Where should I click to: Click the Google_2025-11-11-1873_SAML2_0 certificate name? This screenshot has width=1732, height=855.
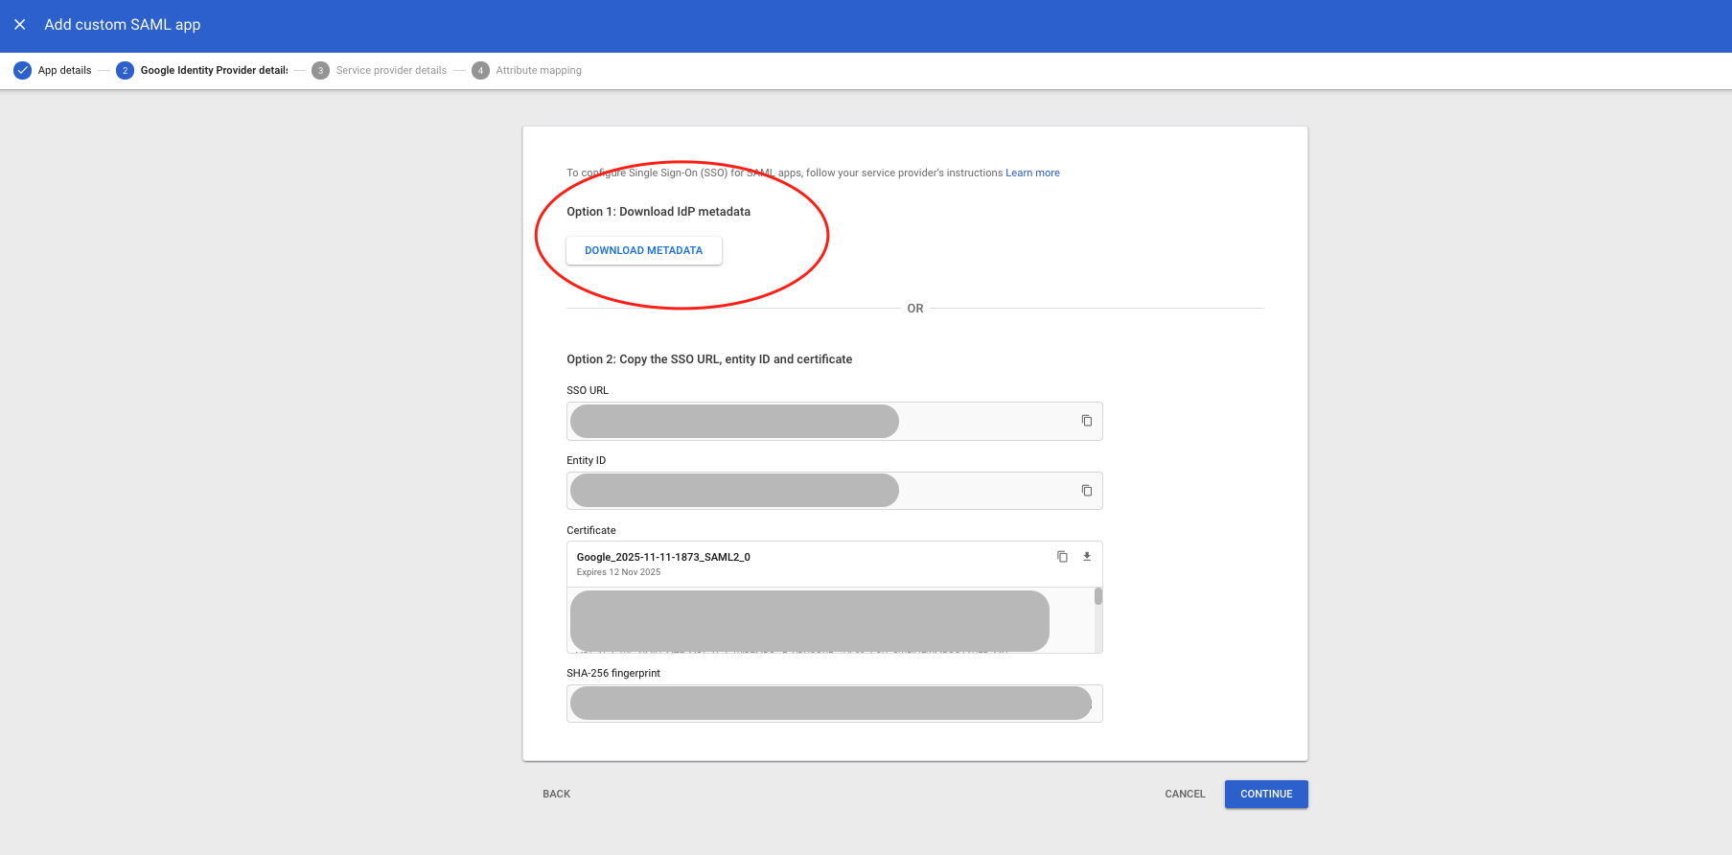click(663, 557)
